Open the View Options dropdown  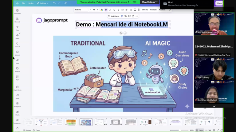pyautogui.click(x=150, y=2)
